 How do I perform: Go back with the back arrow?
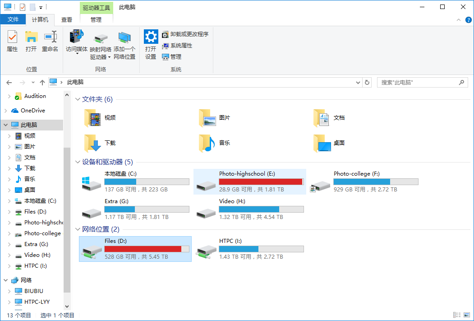(x=9, y=82)
